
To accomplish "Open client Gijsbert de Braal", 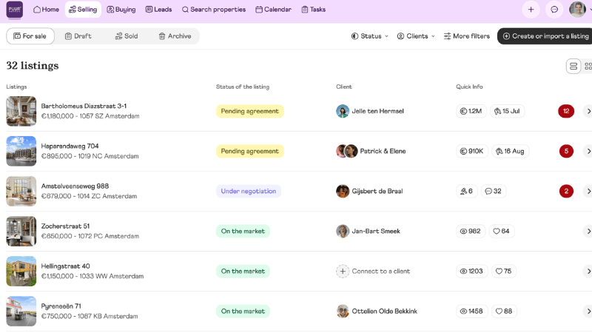I will [x=369, y=191].
